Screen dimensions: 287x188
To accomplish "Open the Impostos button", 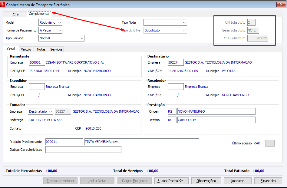I will [x=238, y=181].
